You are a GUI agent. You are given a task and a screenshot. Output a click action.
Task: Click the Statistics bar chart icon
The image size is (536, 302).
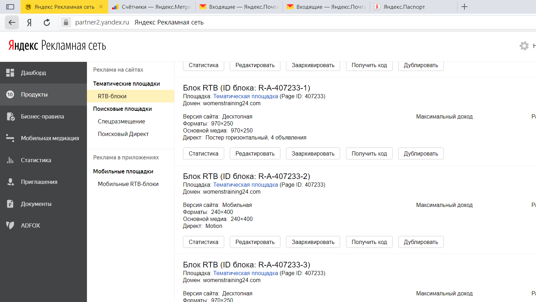tap(10, 160)
